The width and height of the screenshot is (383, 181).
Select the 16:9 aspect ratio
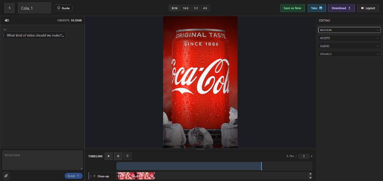[186, 8]
